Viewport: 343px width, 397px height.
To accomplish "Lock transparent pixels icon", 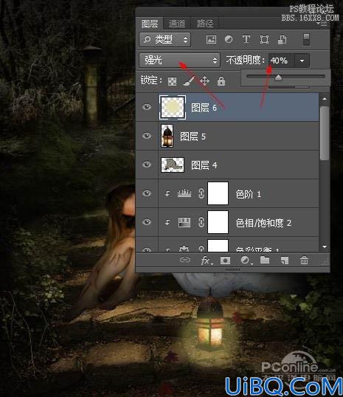I will (x=172, y=81).
